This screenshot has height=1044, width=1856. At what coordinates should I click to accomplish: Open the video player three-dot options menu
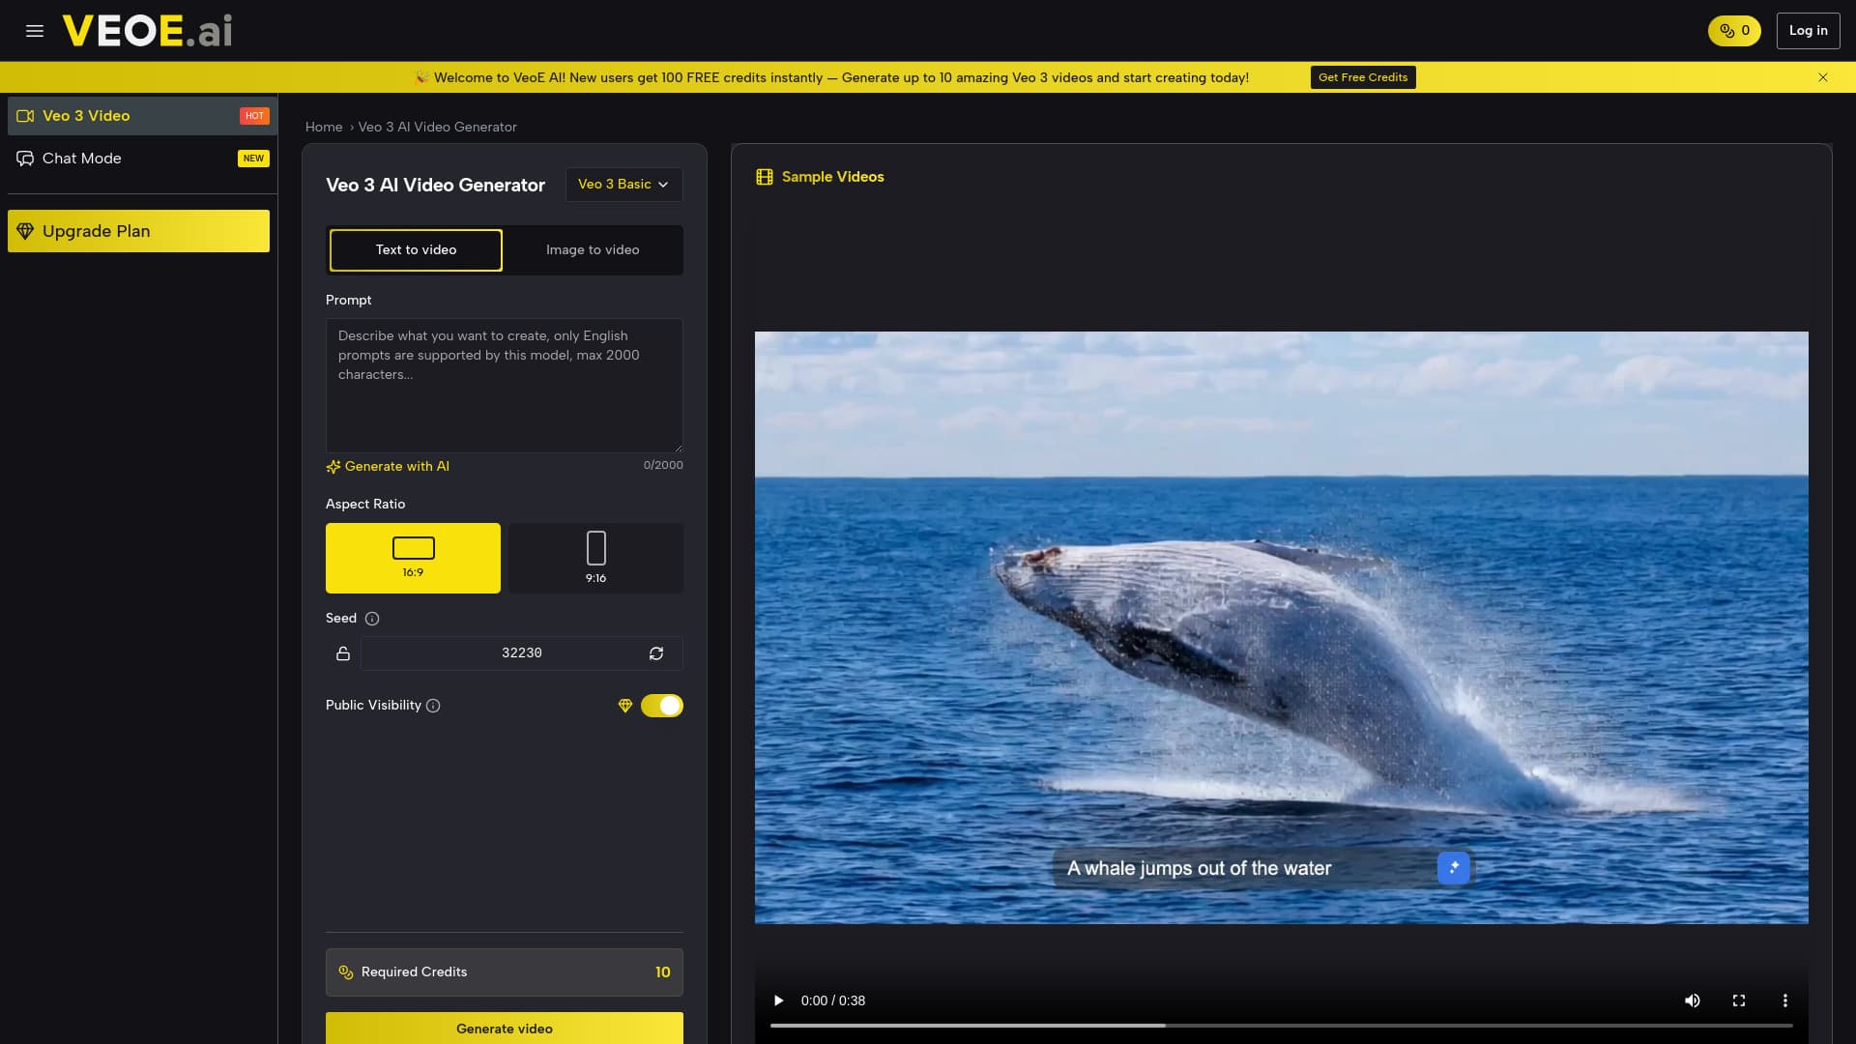coord(1785,1000)
